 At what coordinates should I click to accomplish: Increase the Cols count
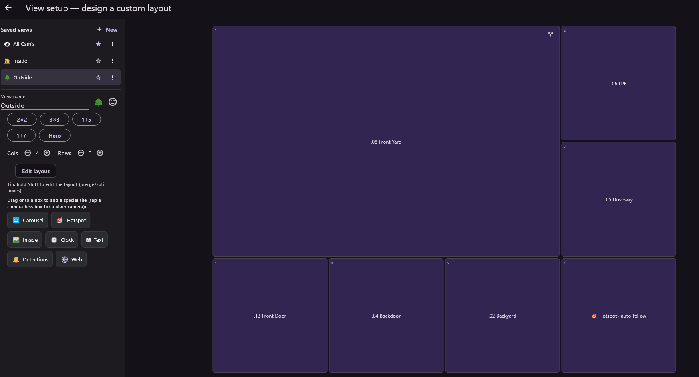pyautogui.click(x=47, y=153)
